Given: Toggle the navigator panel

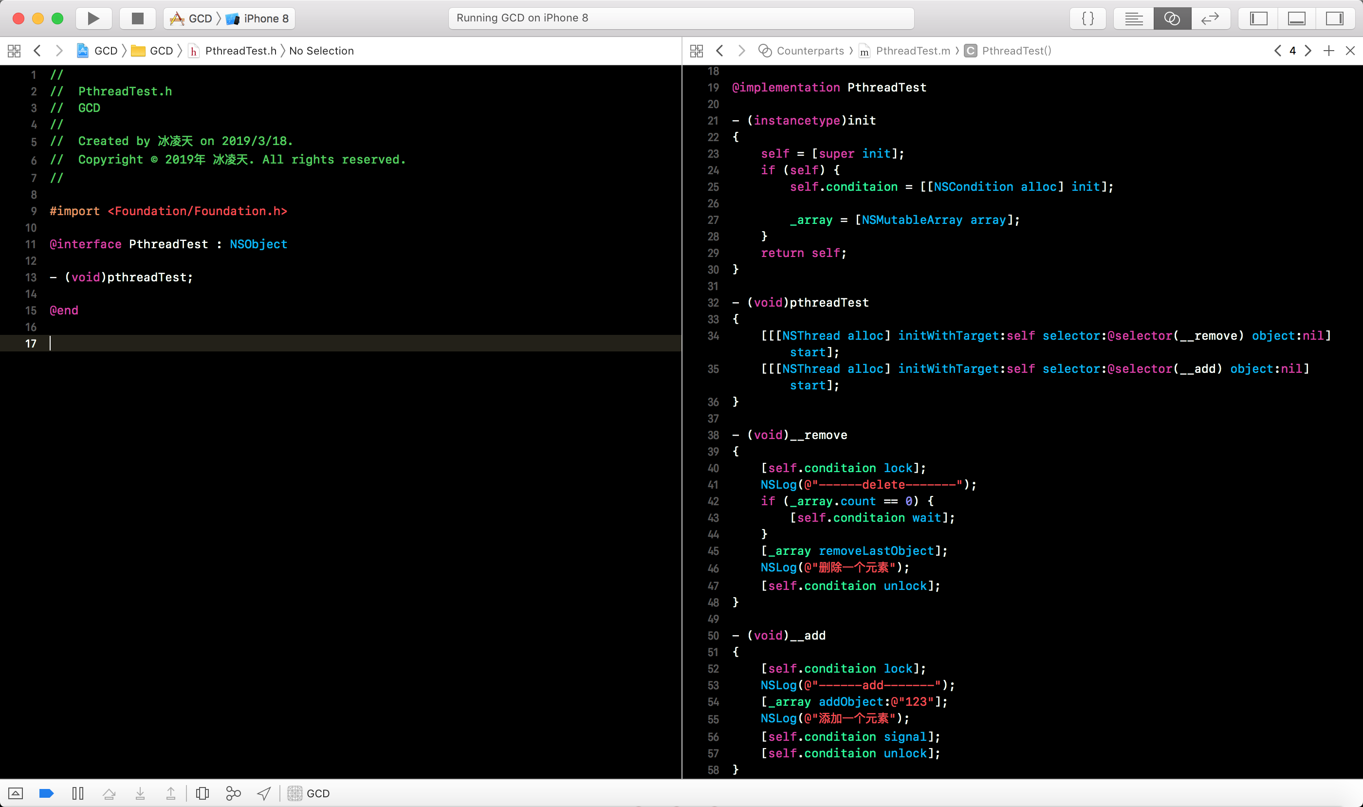Looking at the screenshot, I should point(1258,18).
